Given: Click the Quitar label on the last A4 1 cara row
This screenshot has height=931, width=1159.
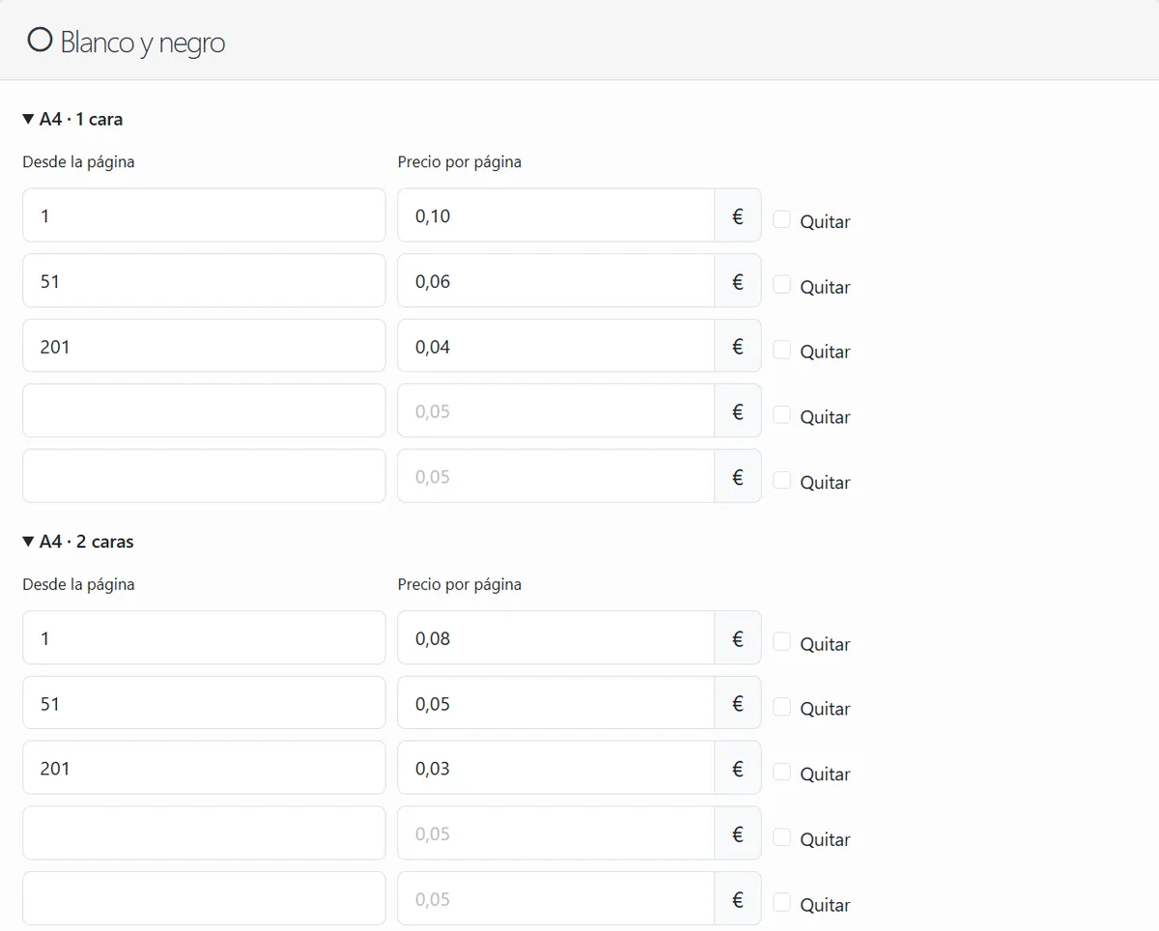Looking at the screenshot, I should tap(825, 482).
